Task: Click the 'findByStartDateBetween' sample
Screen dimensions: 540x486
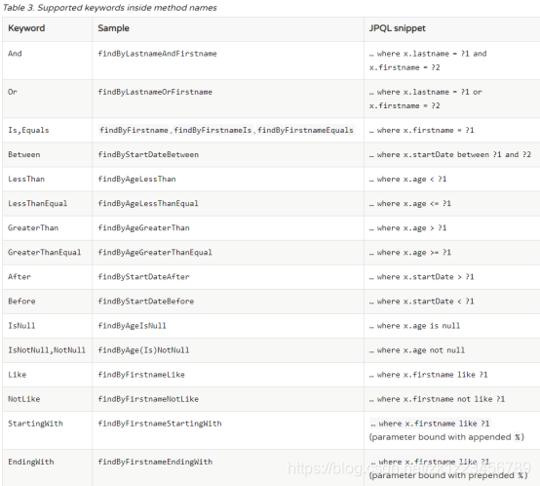Action: coord(148,154)
